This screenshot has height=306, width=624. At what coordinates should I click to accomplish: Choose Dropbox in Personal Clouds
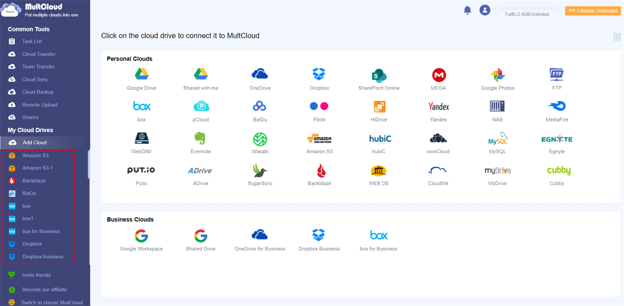tap(319, 79)
